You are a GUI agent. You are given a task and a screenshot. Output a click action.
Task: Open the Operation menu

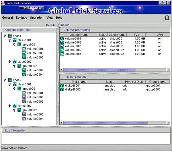pos(36,17)
